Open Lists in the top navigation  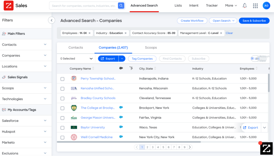tap(178, 6)
